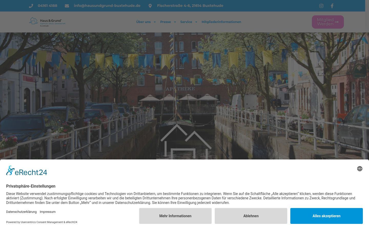Open the Service menu
The height and width of the screenshot is (230, 369).
[186, 22]
